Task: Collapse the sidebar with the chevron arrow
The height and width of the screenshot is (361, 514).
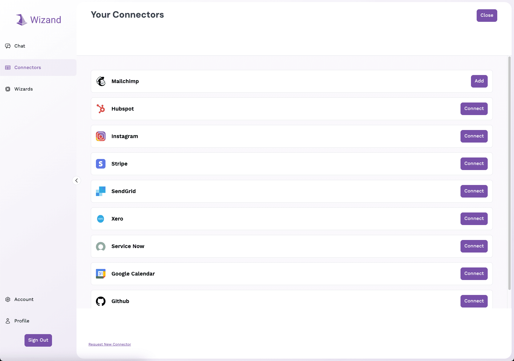Action: (x=77, y=180)
